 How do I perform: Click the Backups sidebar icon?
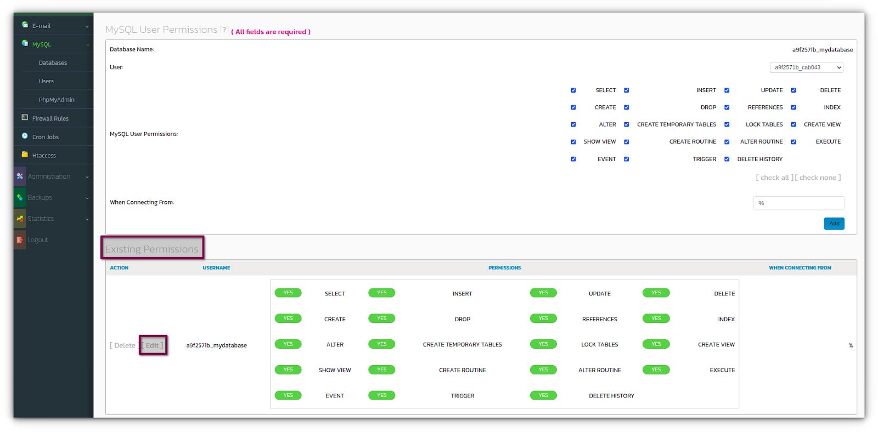20,197
